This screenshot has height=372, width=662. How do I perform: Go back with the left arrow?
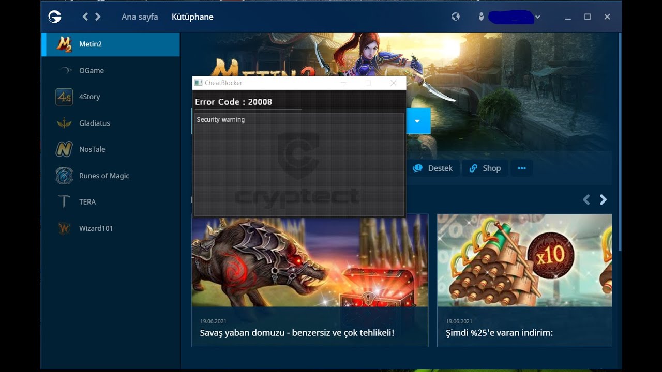coord(85,17)
